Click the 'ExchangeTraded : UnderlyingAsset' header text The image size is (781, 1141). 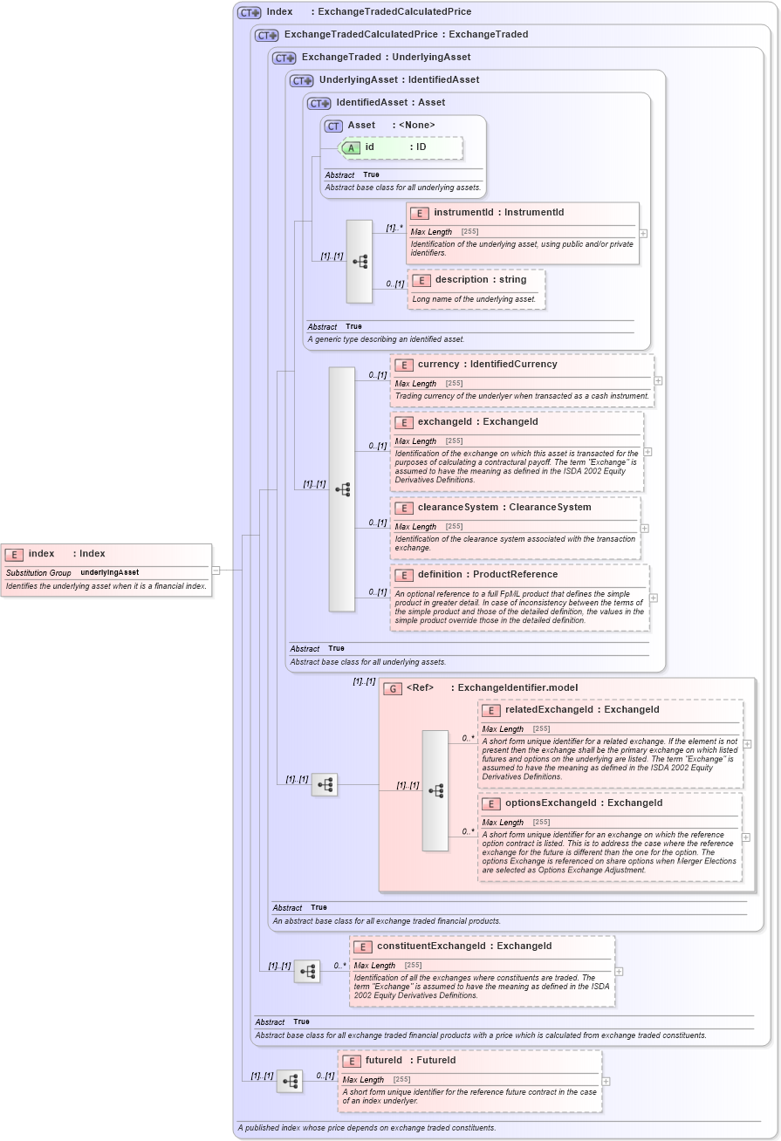(386, 58)
